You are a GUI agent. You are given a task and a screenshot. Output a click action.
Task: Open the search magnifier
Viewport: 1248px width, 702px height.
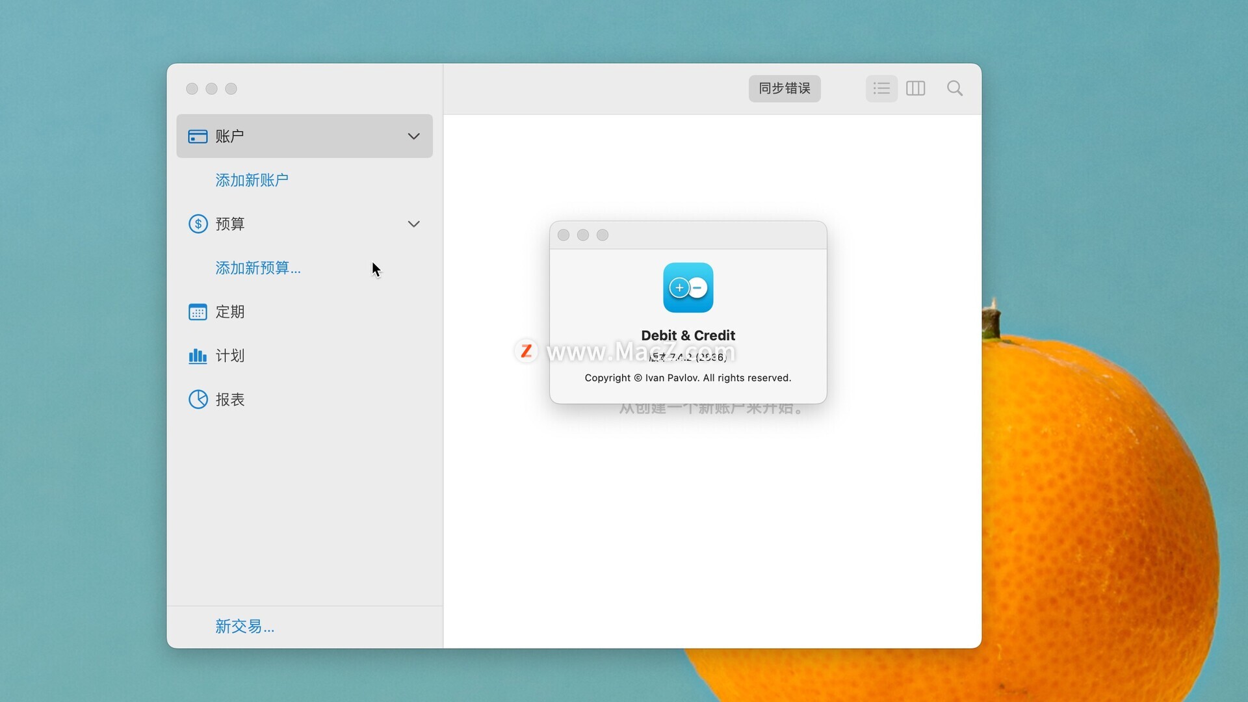954,88
